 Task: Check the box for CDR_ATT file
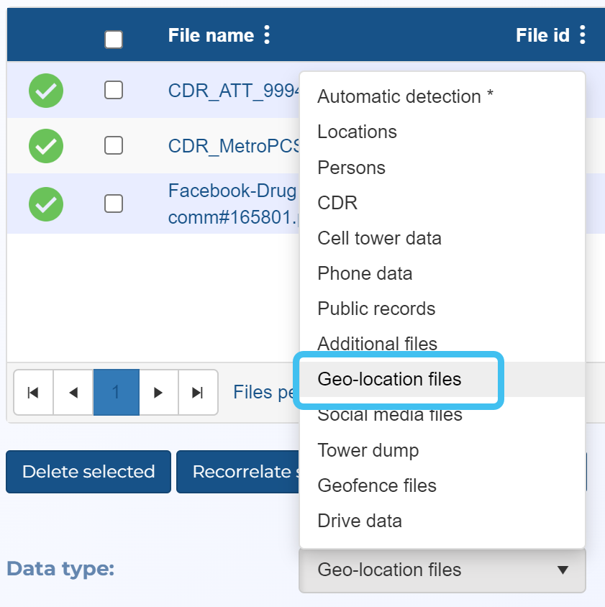(x=114, y=90)
